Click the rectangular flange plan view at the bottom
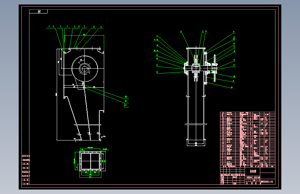300x194 pixels. 90,162
